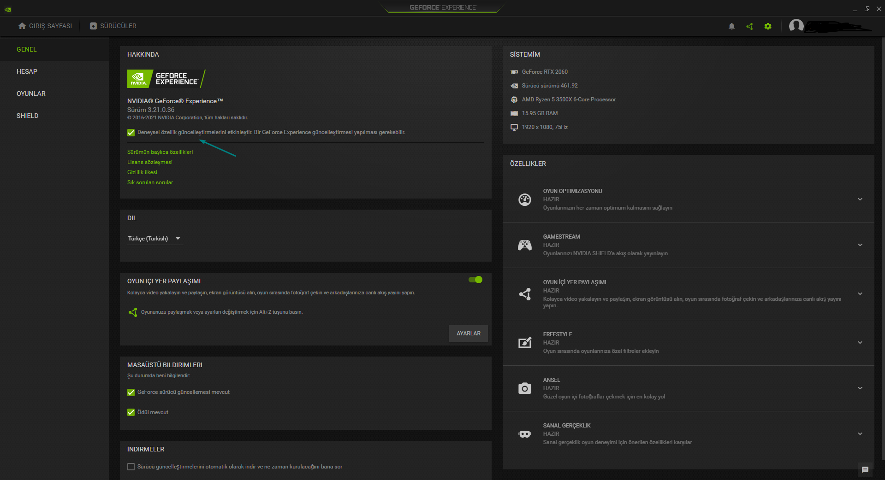Image resolution: width=885 pixels, height=480 pixels.
Task: Switch to Sürücüler tab
Action: (113, 26)
